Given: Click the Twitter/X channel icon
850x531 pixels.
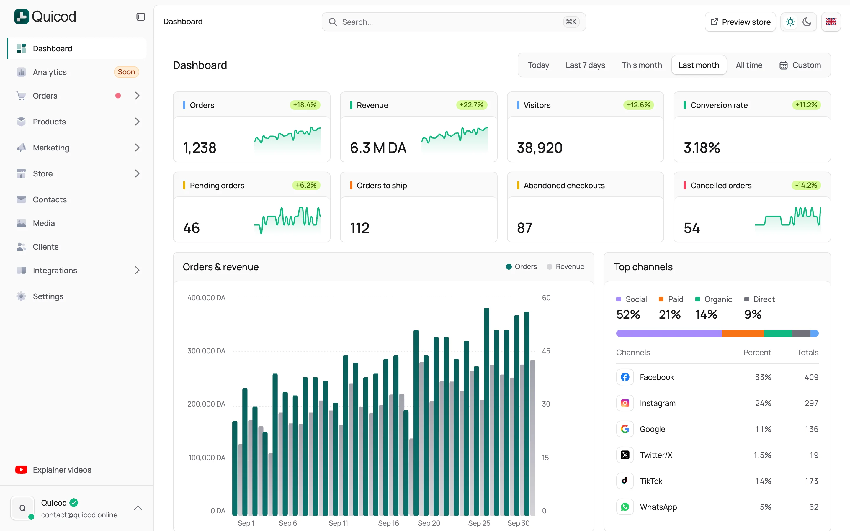Looking at the screenshot, I should (625, 455).
